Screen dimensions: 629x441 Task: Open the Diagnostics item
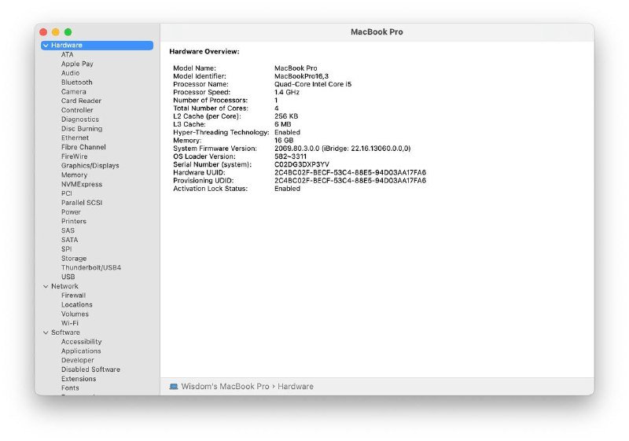[80, 119]
